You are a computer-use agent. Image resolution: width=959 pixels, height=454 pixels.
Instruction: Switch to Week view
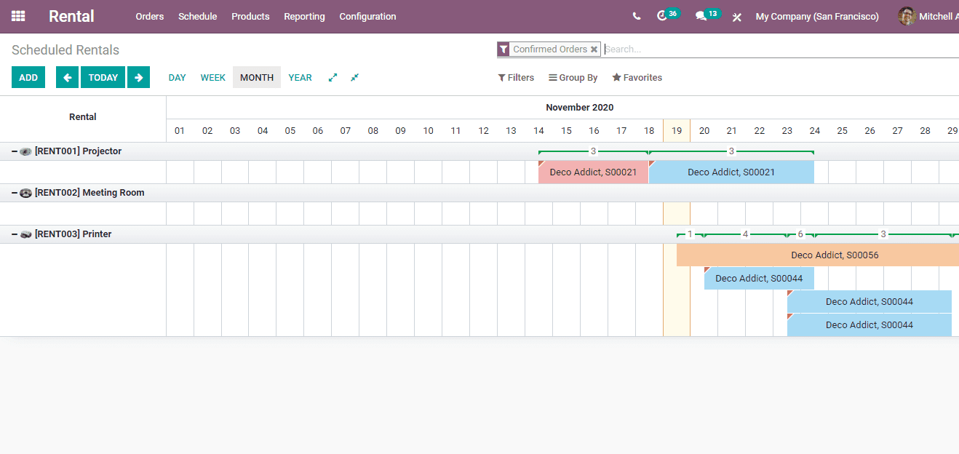click(x=212, y=77)
